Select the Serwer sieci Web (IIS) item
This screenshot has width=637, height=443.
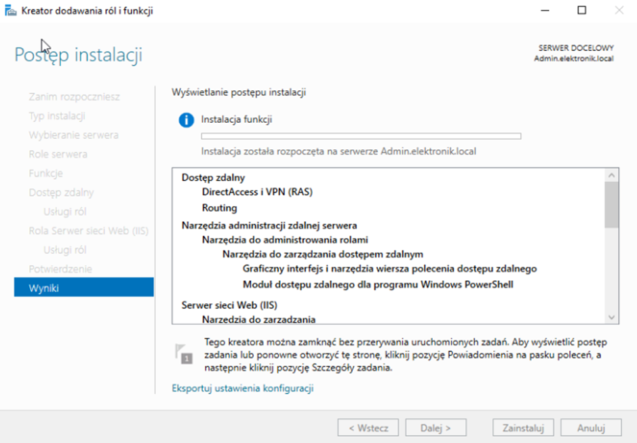click(229, 305)
